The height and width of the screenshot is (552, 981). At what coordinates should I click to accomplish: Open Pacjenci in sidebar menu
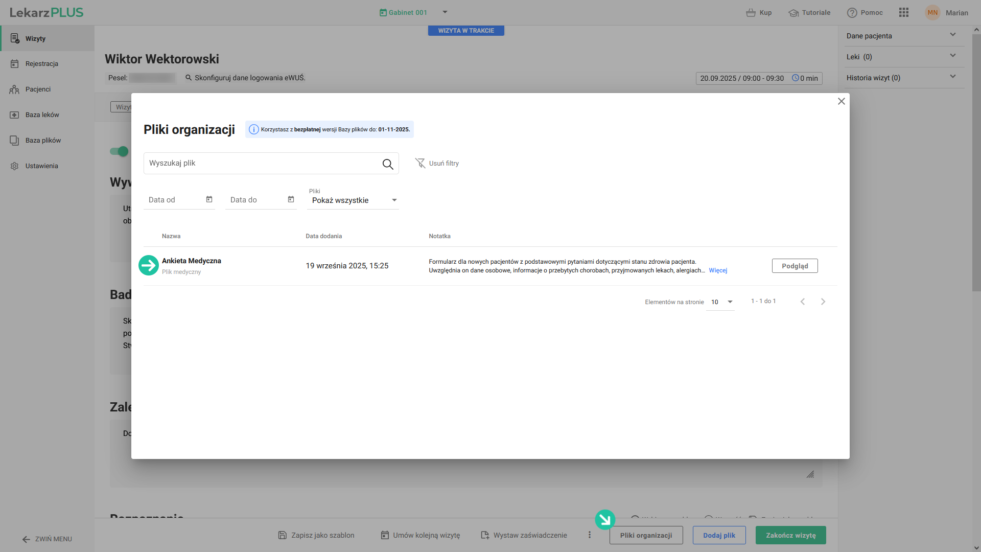tap(38, 89)
